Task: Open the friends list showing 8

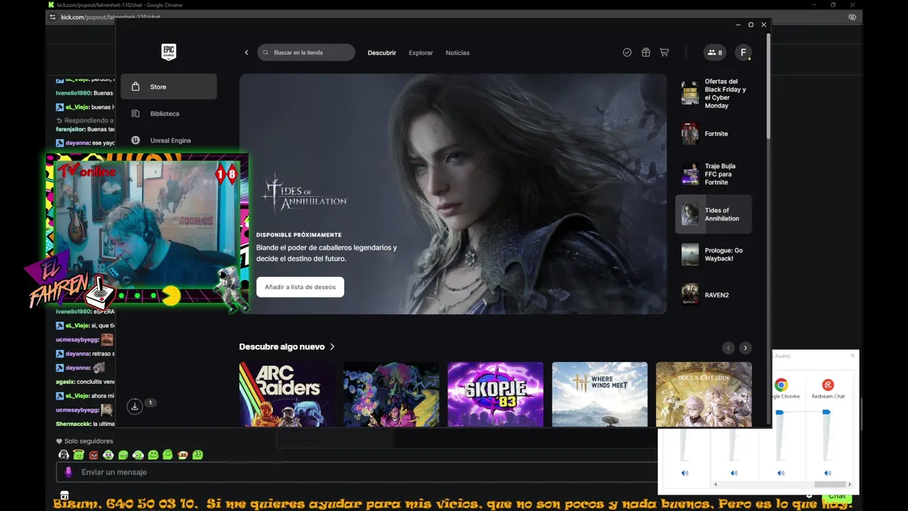Action: point(714,53)
